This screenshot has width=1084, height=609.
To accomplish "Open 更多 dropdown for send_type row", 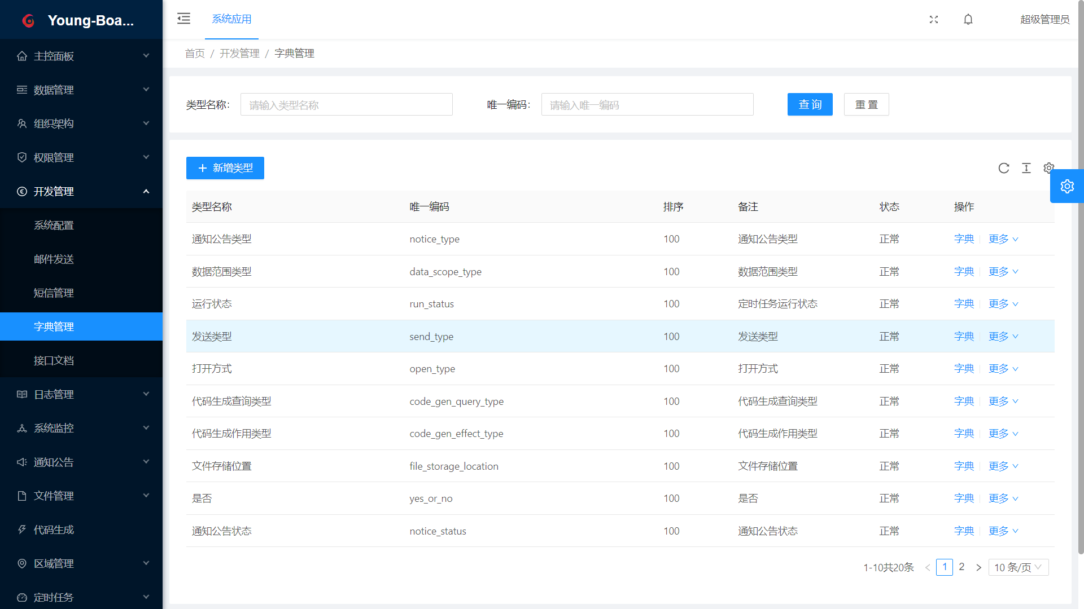I will pyautogui.click(x=1003, y=337).
